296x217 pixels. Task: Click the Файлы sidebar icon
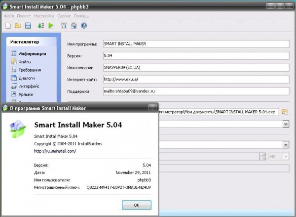14,62
